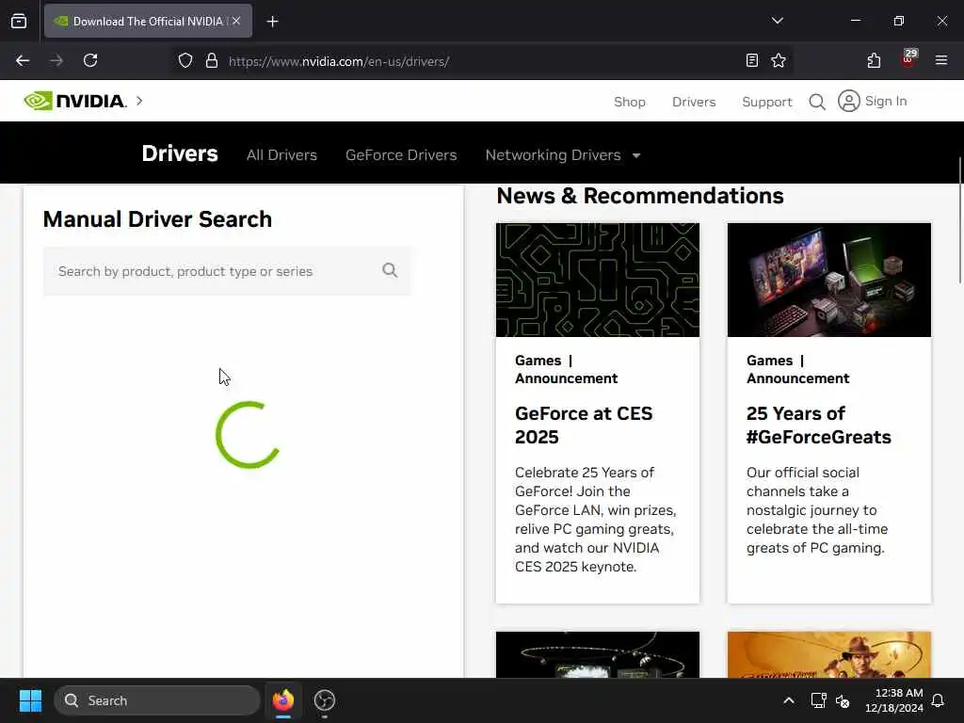Expand the Networking Drivers dropdown
The image size is (964, 723).
[563, 155]
